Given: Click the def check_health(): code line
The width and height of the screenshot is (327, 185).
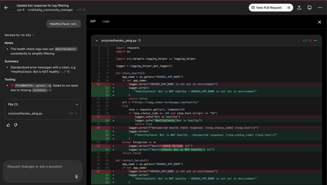Looking at the screenshot, I should pyautogui.click(x=131, y=73).
